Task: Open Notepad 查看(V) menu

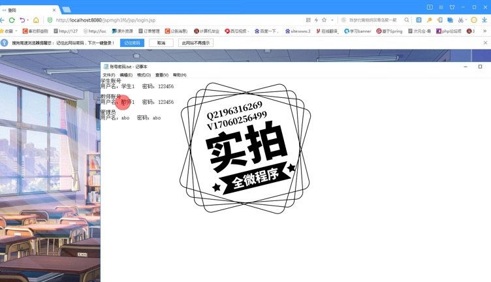Action: tap(161, 75)
